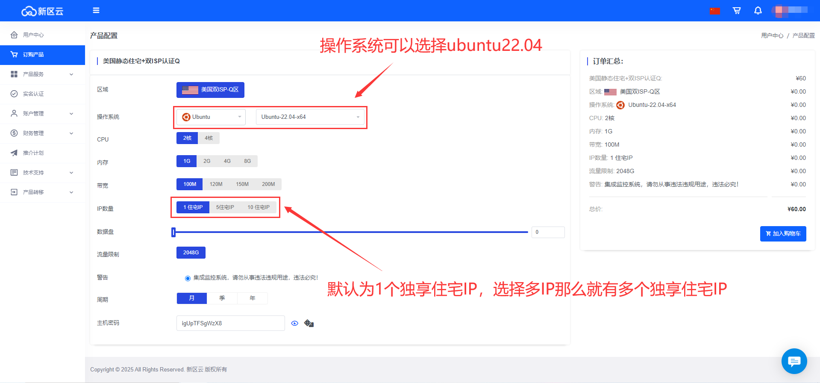The height and width of the screenshot is (383, 820).
Task: Click the China flag language icon
Action: pos(715,11)
